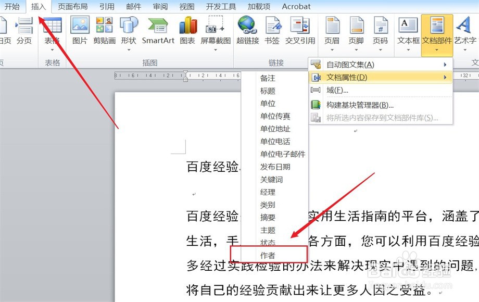Insert a picture using 图片

(80, 31)
